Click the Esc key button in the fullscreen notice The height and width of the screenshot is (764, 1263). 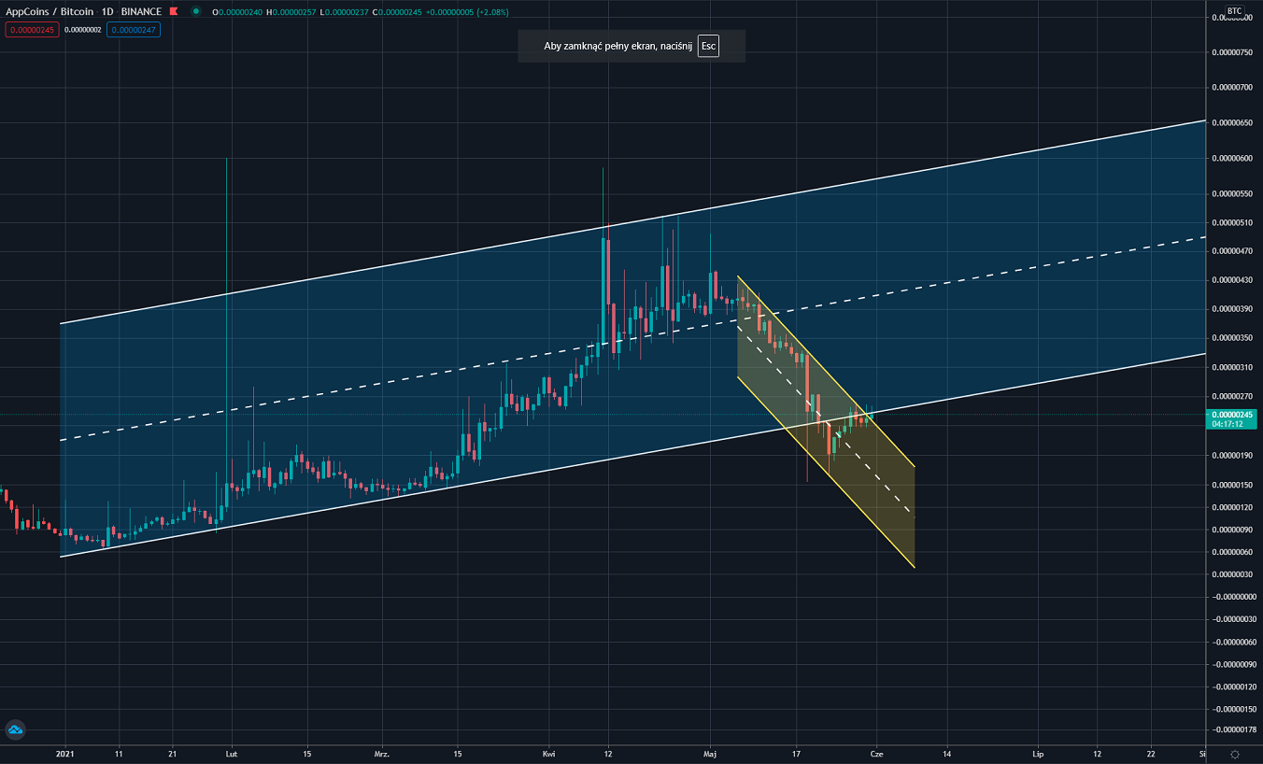(x=708, y=46)
